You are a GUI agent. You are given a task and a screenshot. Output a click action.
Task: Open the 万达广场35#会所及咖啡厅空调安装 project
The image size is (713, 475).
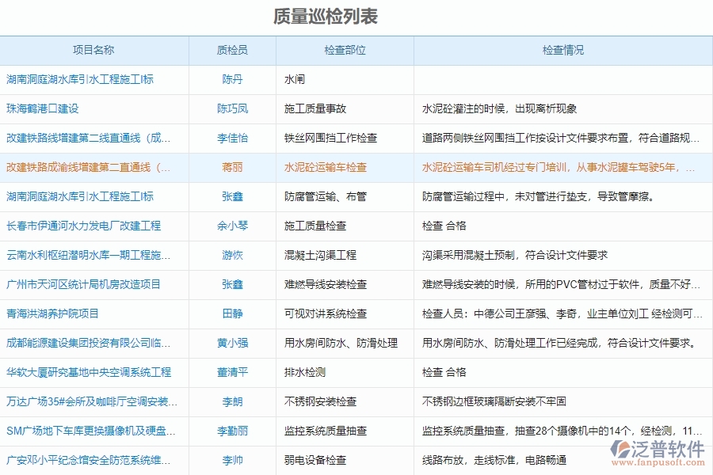click(87, 402)
